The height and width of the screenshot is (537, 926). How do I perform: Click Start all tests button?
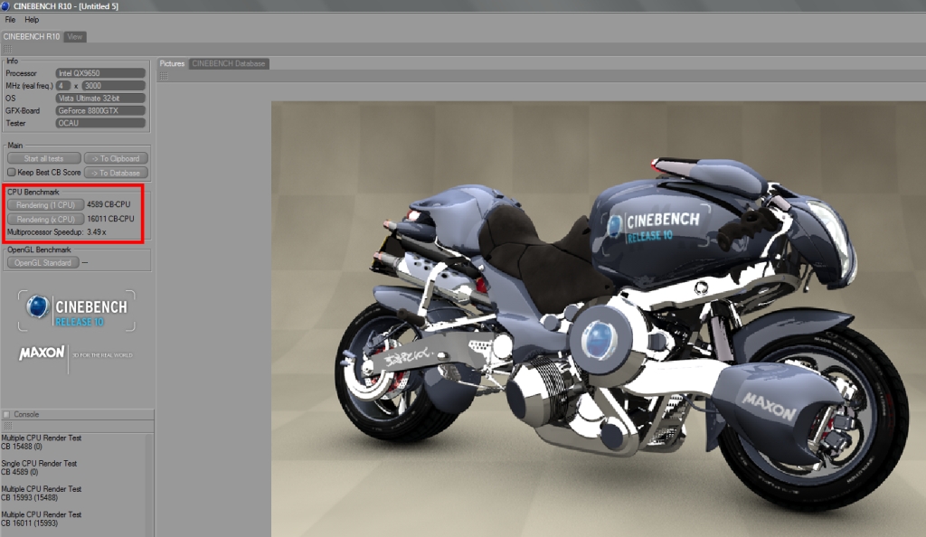click(43, 158)
